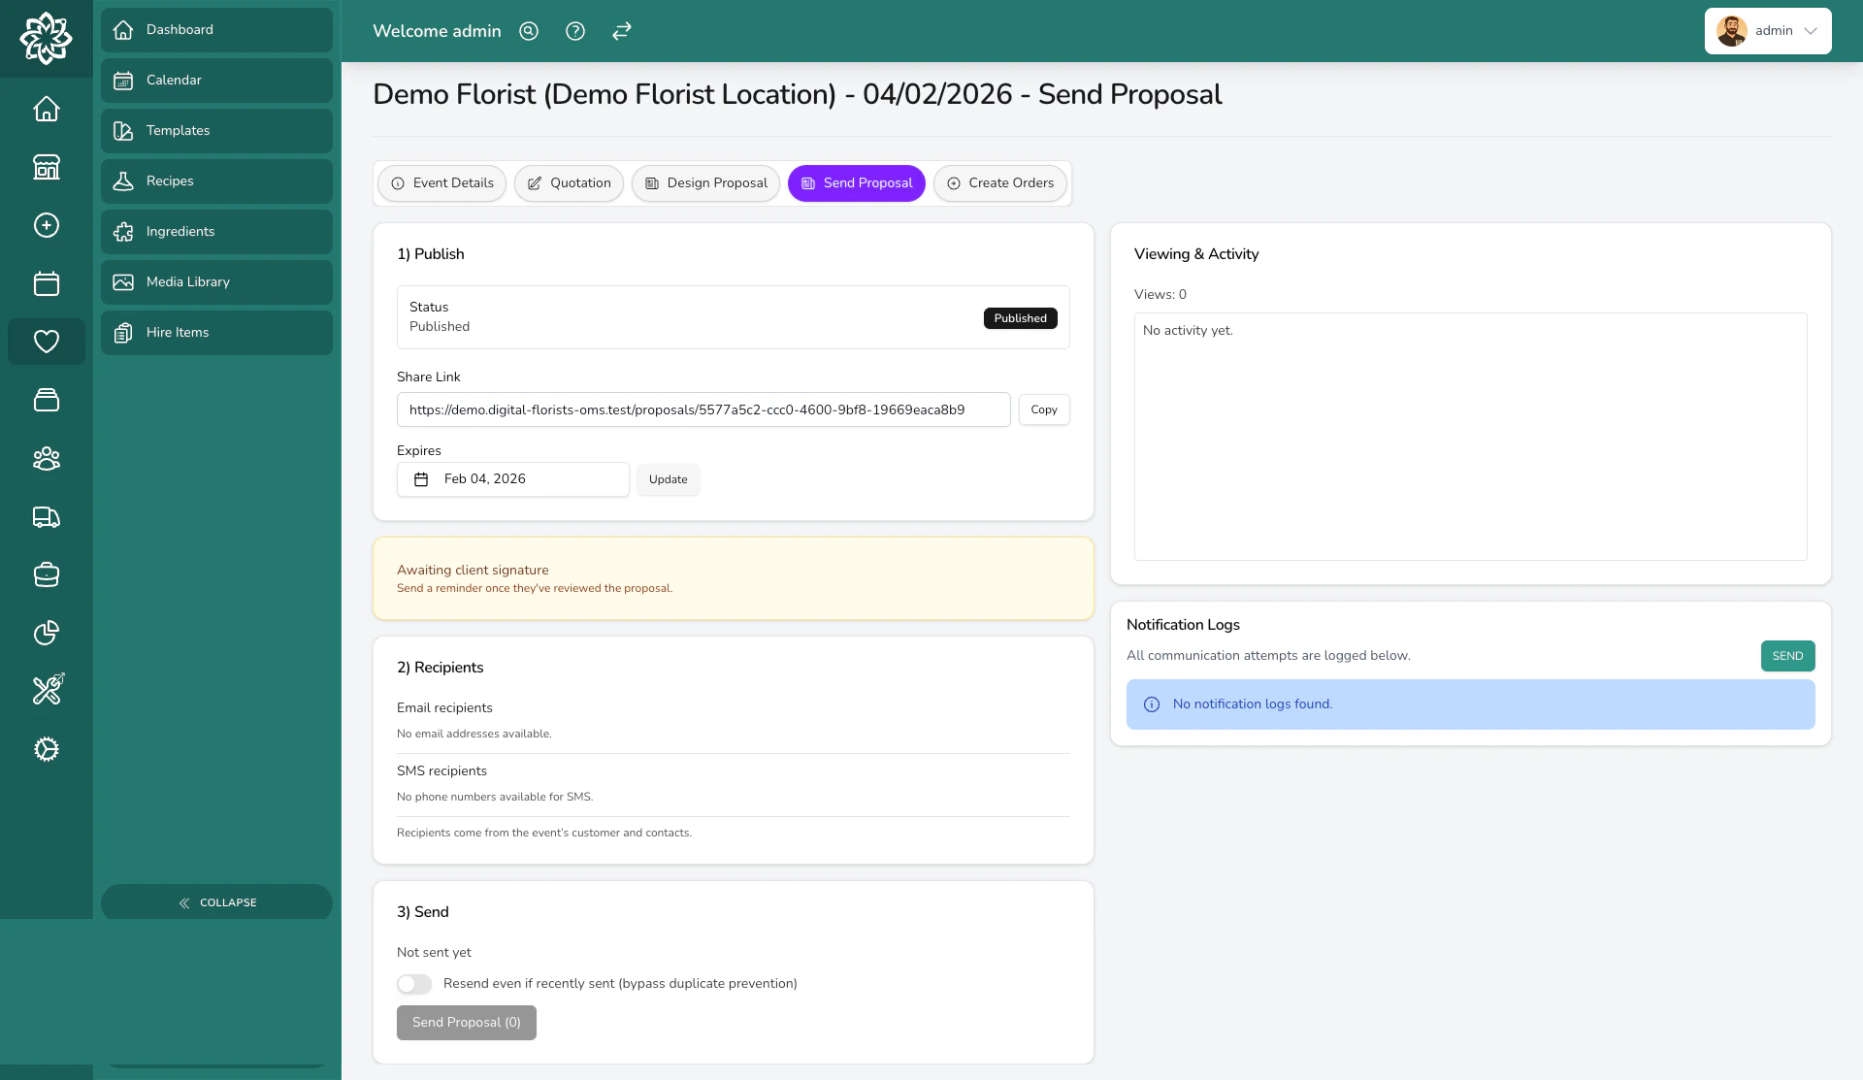The width and height of the screenshot is (1863, 1080).
Task: Click the Share Link URL field
Action: point(703,409)
